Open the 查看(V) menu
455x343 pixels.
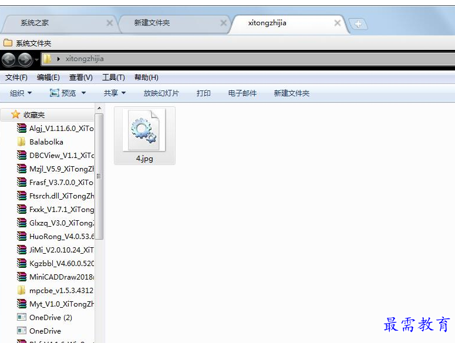(x=80, y=78)
